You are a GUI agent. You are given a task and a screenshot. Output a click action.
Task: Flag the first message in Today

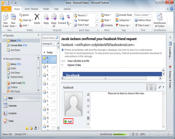[54, 59]
